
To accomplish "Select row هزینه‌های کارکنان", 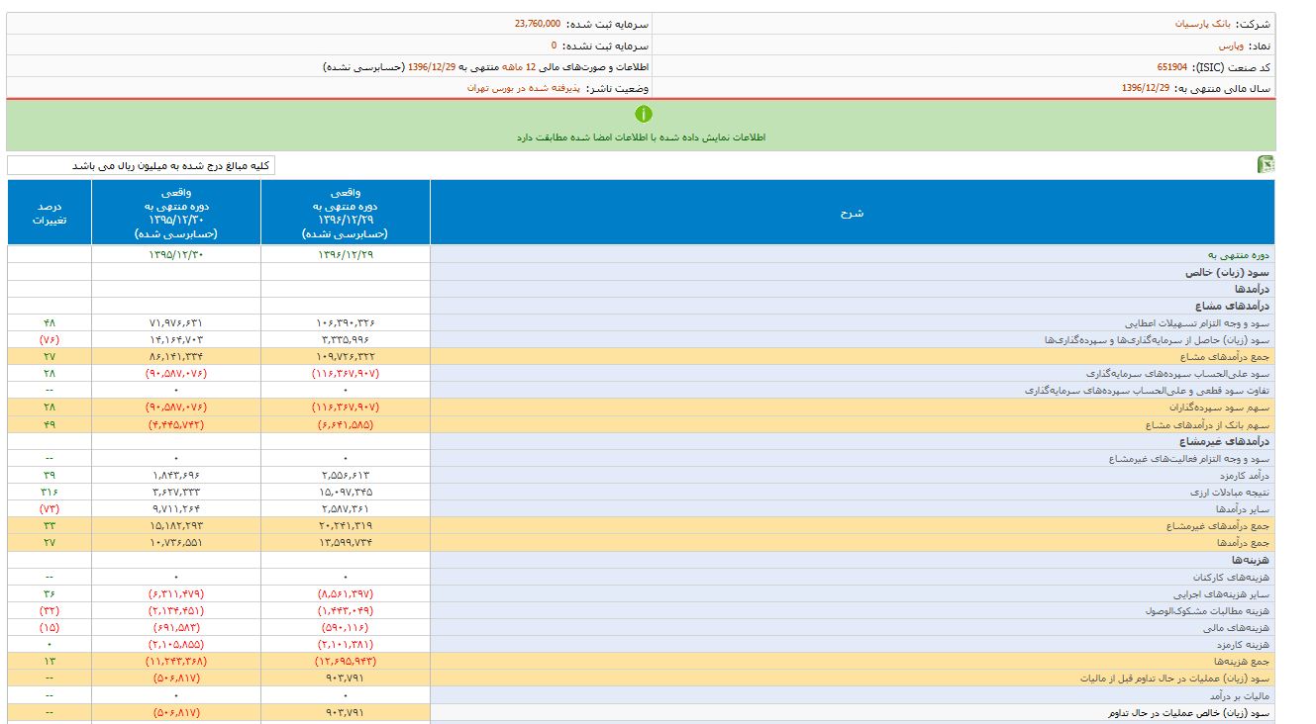I will (x=641, y=577).
